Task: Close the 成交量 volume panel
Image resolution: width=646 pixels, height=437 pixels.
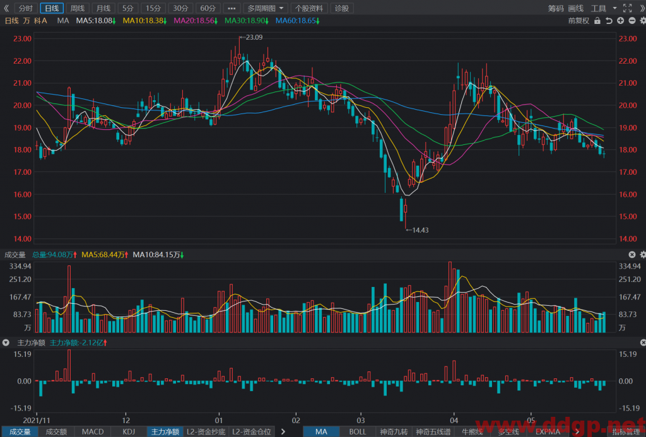Action: [632, 255]
